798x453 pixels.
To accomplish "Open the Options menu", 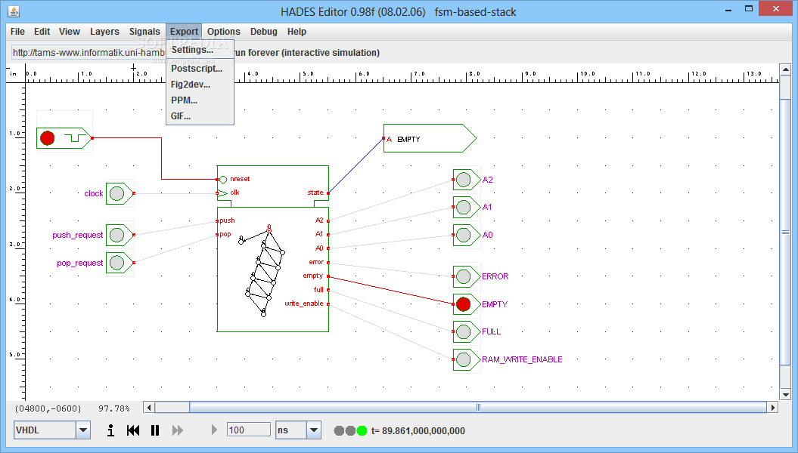I will [x=223, y=32].
